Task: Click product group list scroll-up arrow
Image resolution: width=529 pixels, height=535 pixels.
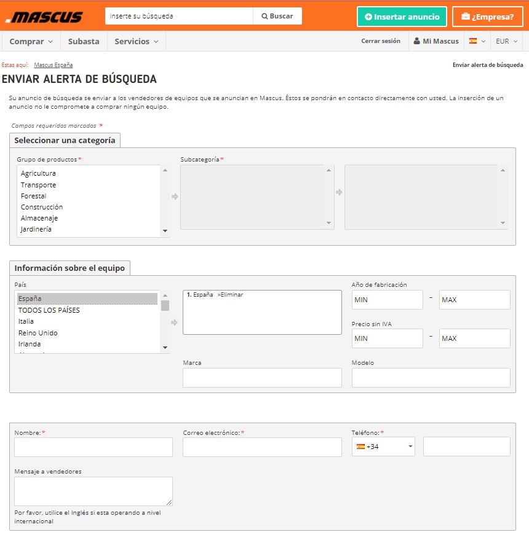Action: 165,170
